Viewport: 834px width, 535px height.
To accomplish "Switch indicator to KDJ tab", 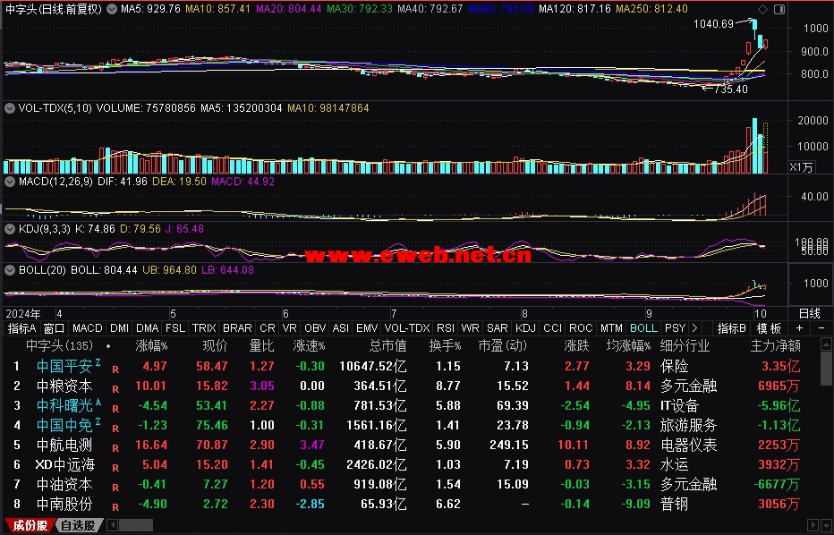I will (526, 328).
